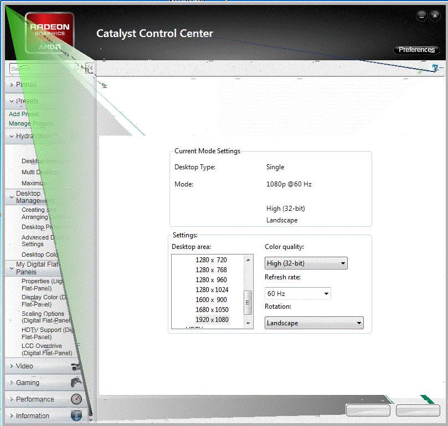Click inside the Search field
This screenshot has height=426, width=448.
[44, 69]
